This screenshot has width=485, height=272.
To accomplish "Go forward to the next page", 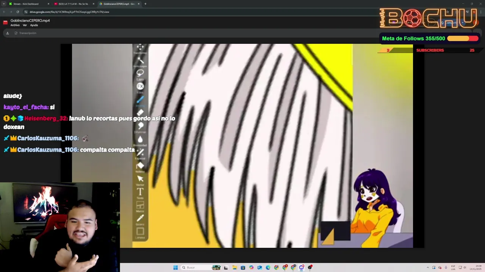I will click(x=11, y=12).
